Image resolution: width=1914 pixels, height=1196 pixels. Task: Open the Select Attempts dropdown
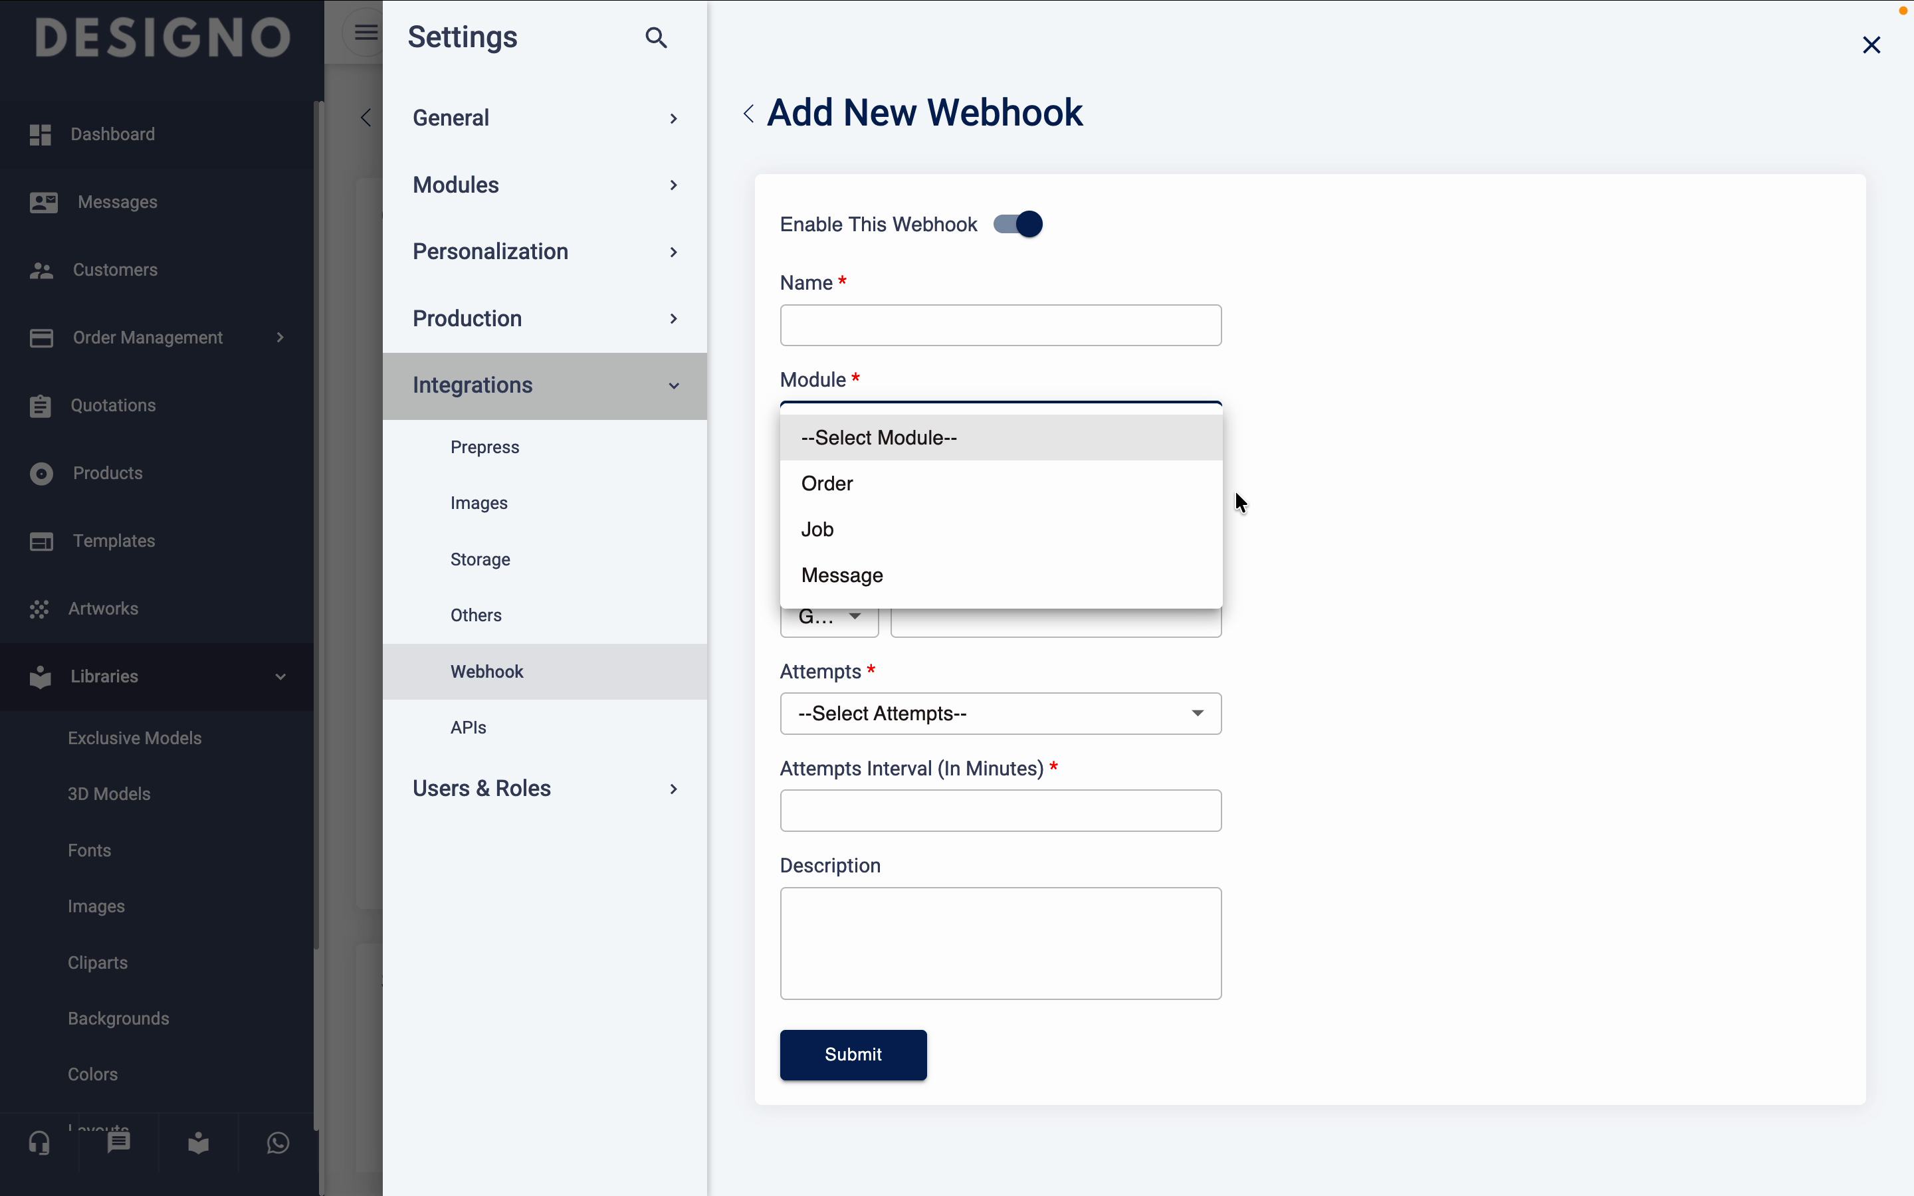(1000, 714)
